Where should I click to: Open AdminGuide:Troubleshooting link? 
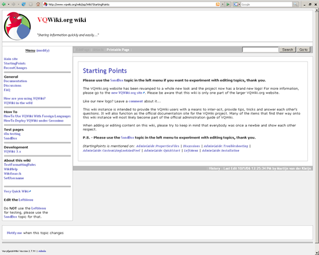coord(226,146)
